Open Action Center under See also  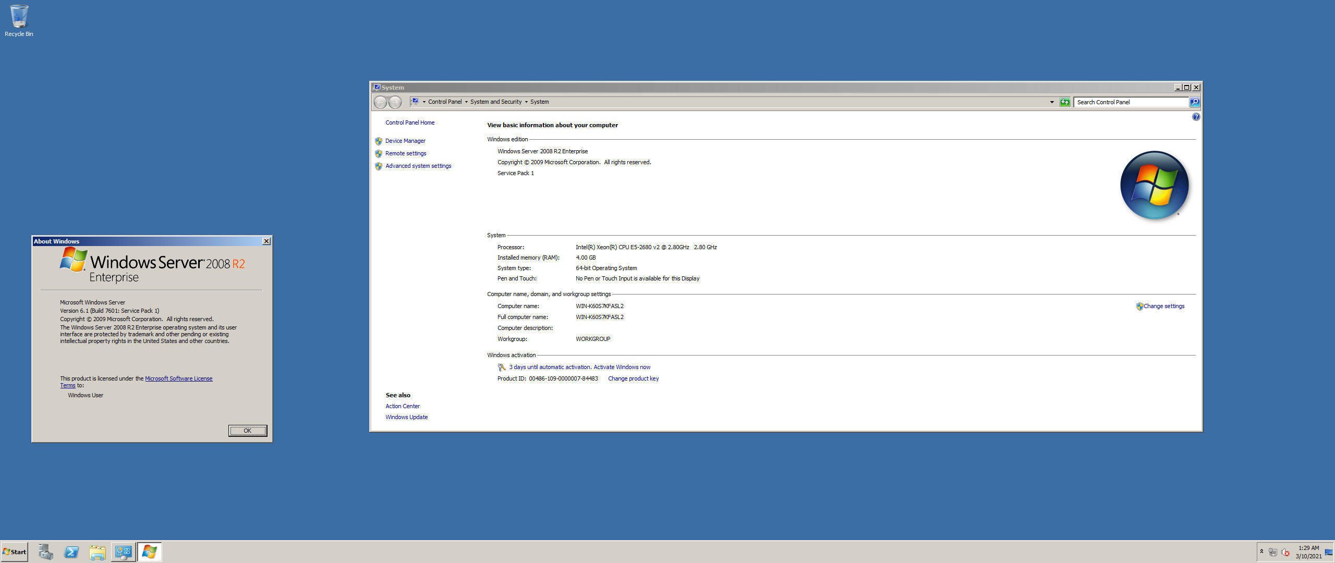[x=403, y=407]
